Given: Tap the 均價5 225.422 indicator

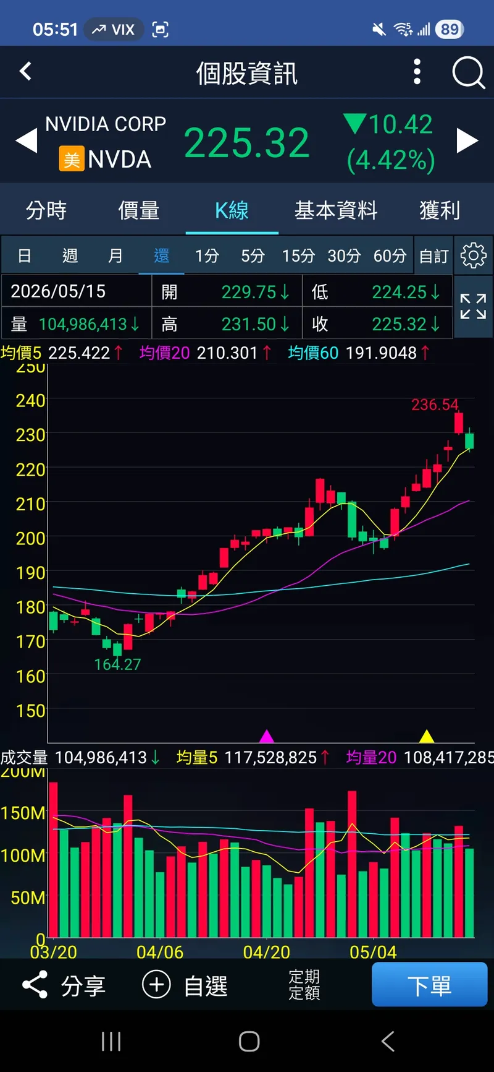Looking at the screenshot, I should (x=61, y=353).
